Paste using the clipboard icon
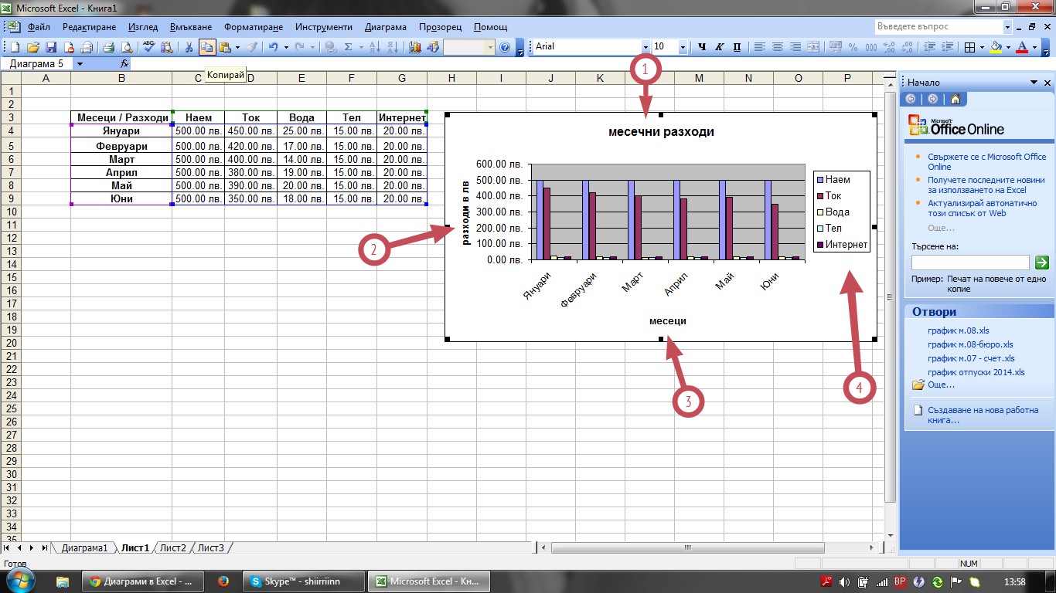Screen dimensions: 1056x593 click(x=225, y=47)
